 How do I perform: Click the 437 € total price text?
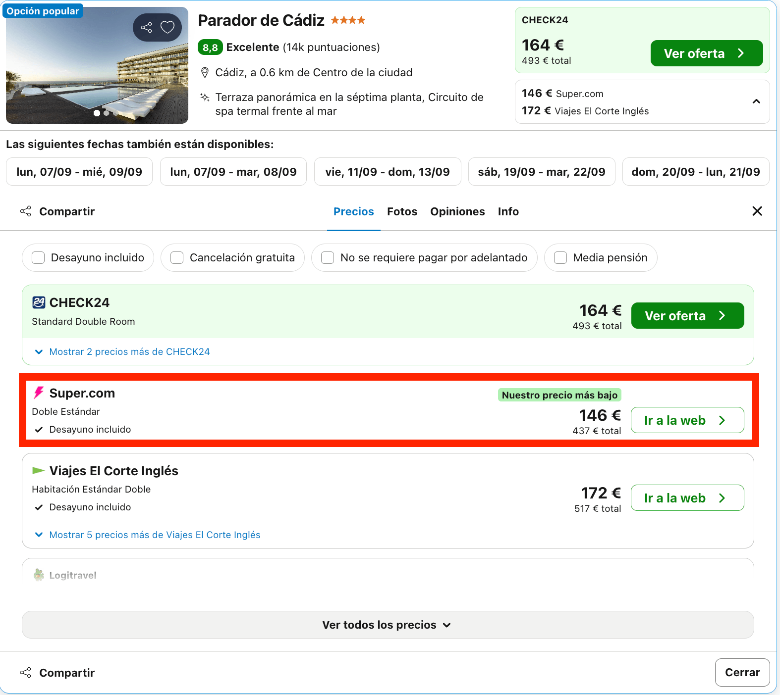(597, 431)
